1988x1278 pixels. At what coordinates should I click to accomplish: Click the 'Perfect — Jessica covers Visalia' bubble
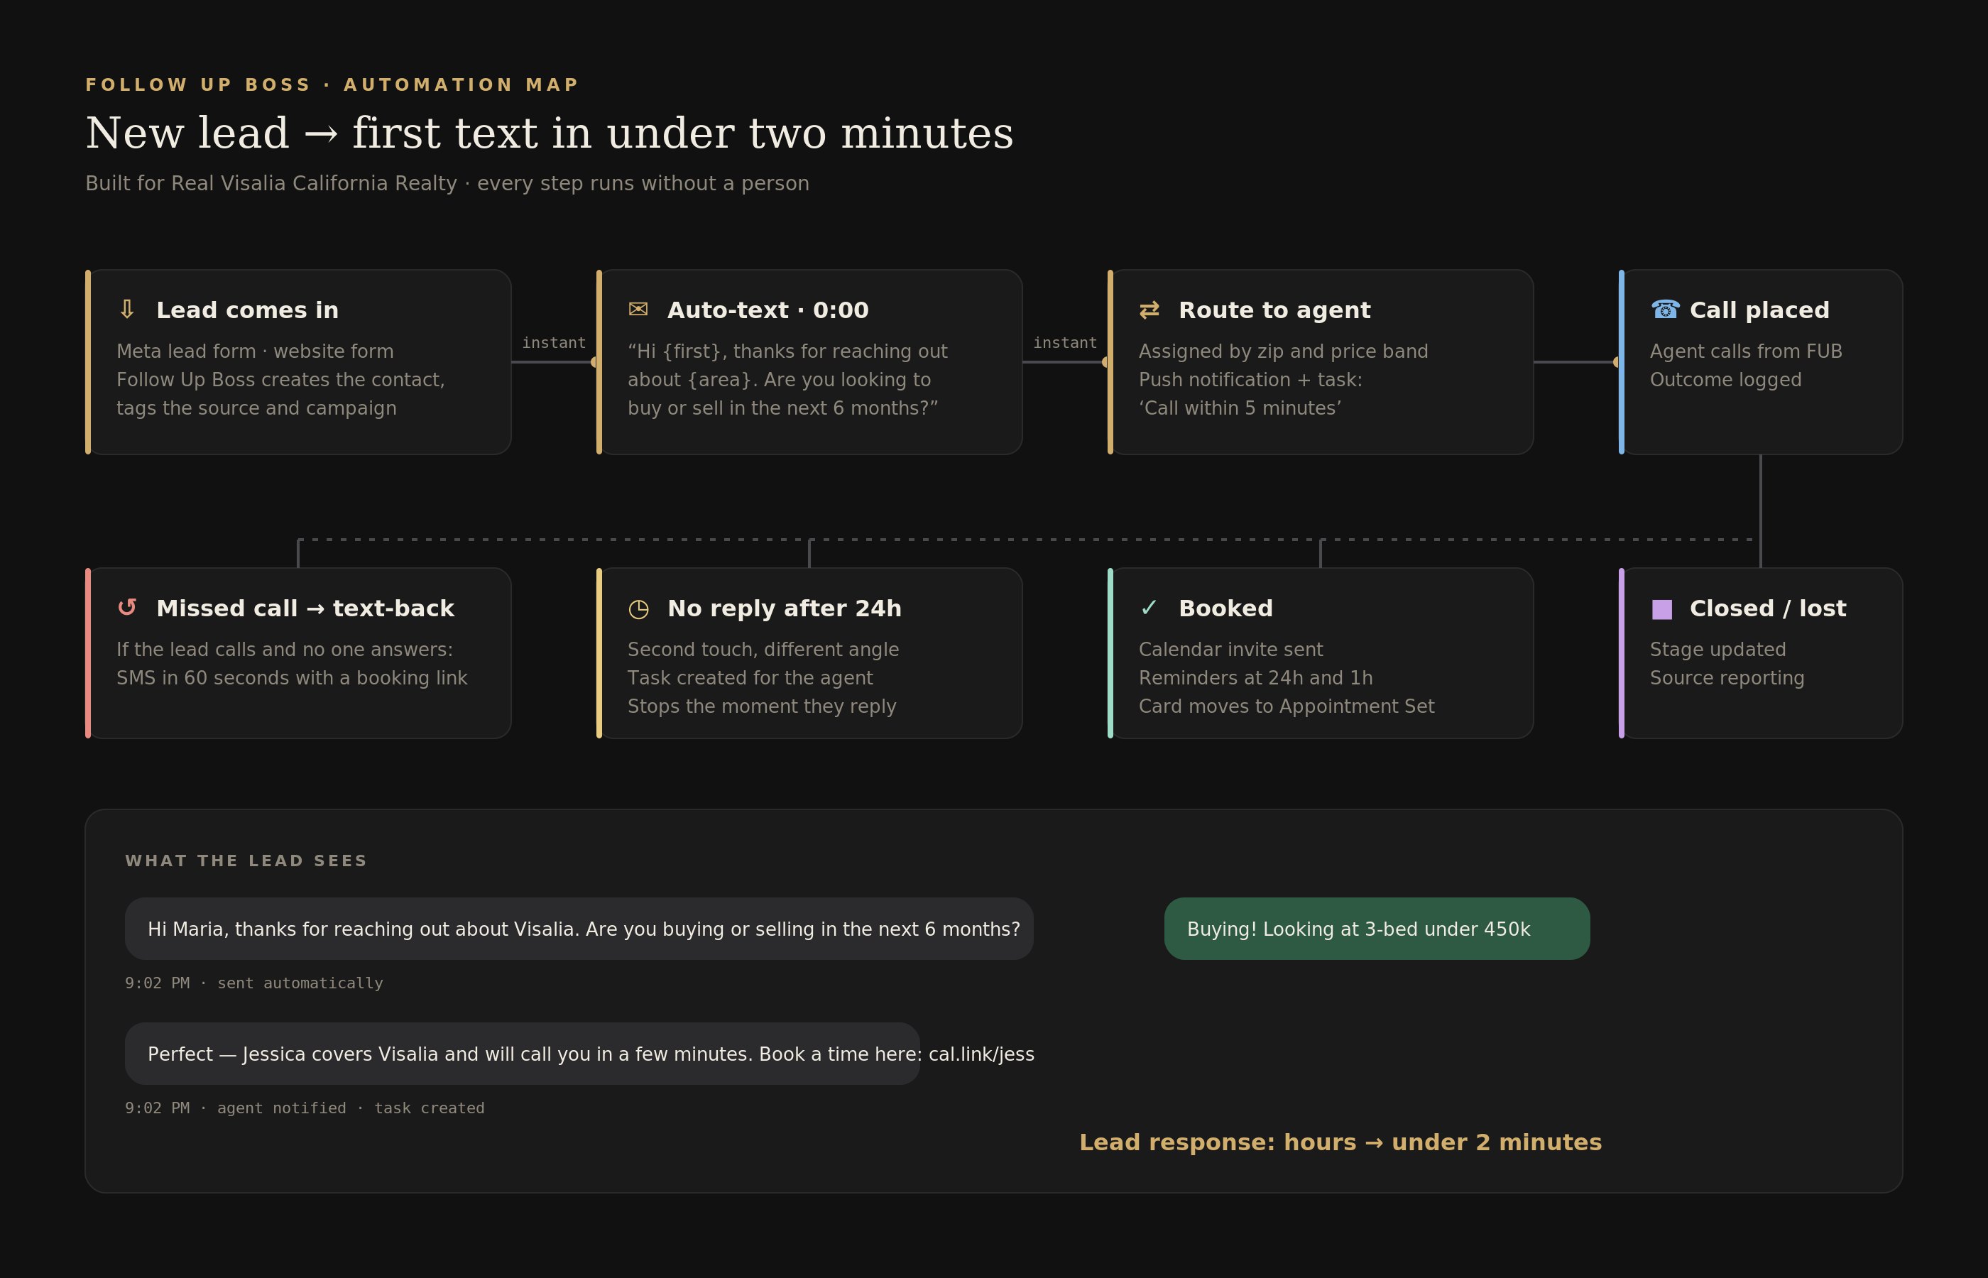point(523,1054)
